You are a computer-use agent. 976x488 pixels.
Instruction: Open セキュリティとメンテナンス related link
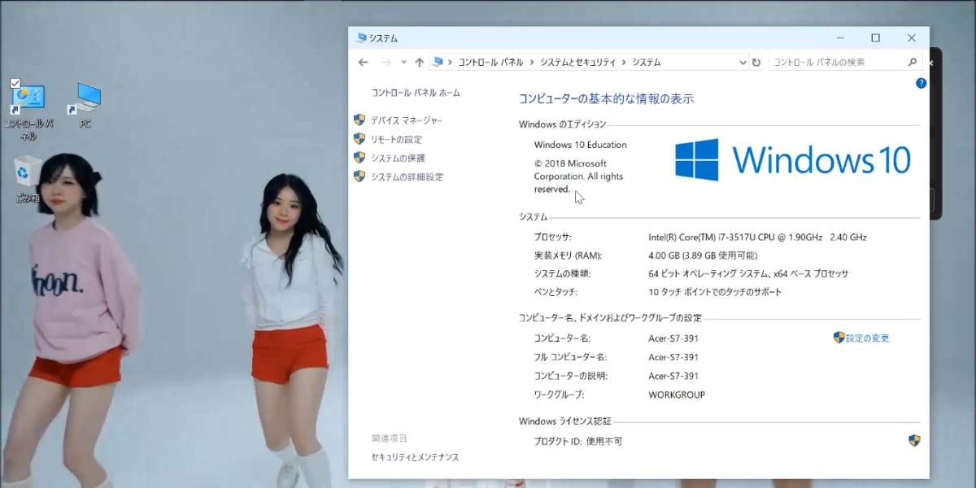click(x=415, y=457)
